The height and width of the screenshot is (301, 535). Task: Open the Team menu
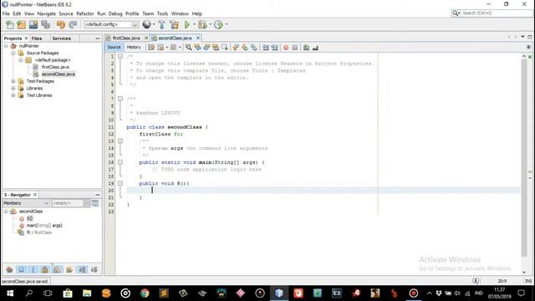point(148,13)
